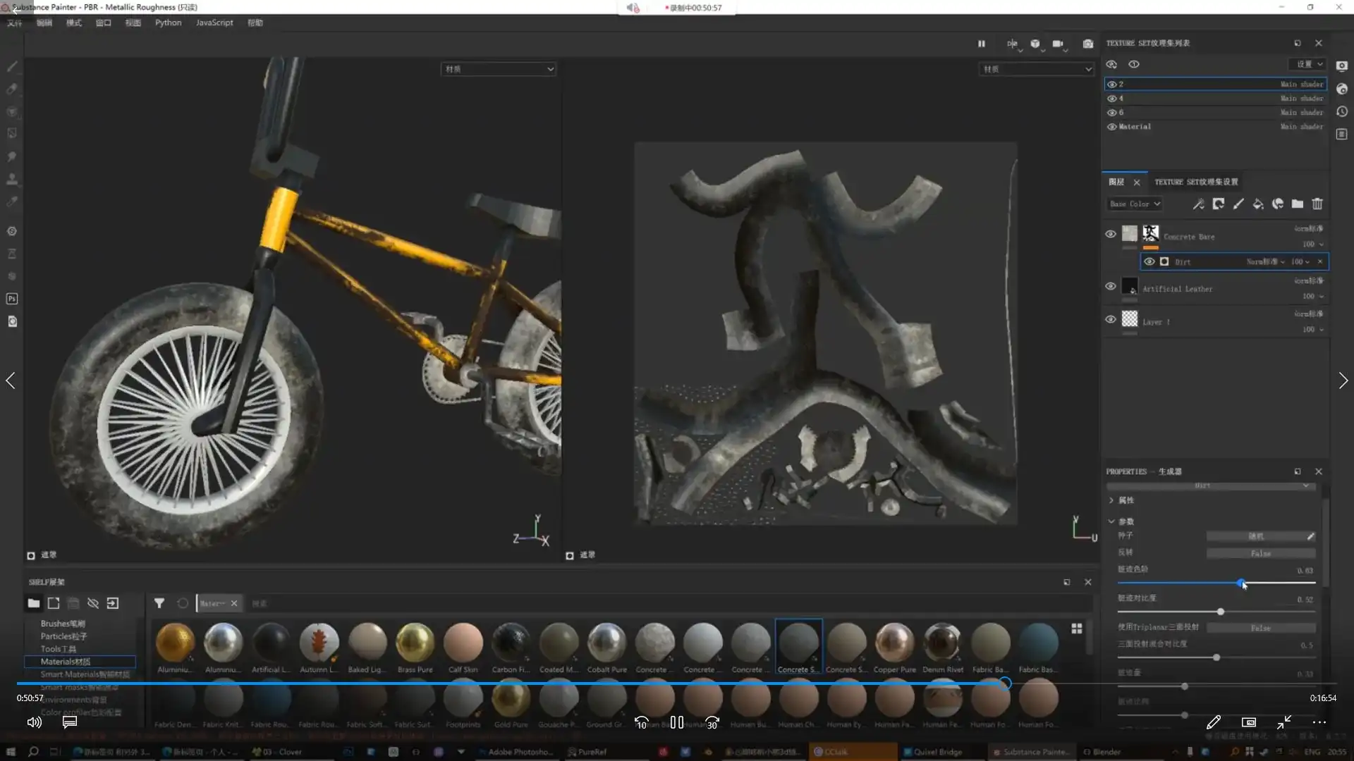Click the dirt contrast slider handle
Viewport: 1354px width, 761px height.
click(1221, 612)
